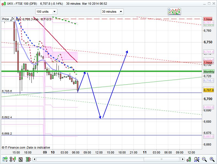Click the scrollbar left arrow
Image resolution: width=217 pixels, height=164 pixels.
[x=34, y=159]
